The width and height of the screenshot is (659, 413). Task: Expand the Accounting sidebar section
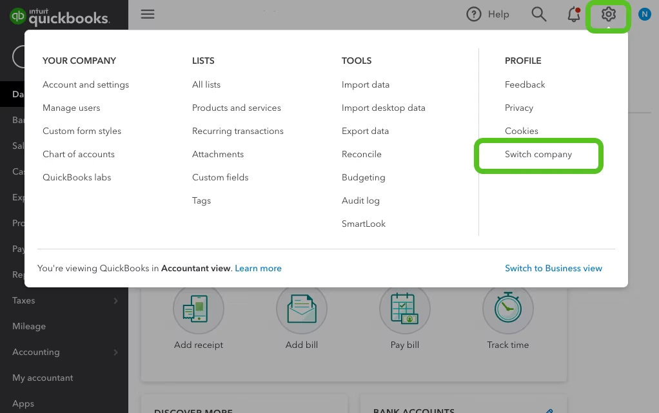(x=116, y=352)
